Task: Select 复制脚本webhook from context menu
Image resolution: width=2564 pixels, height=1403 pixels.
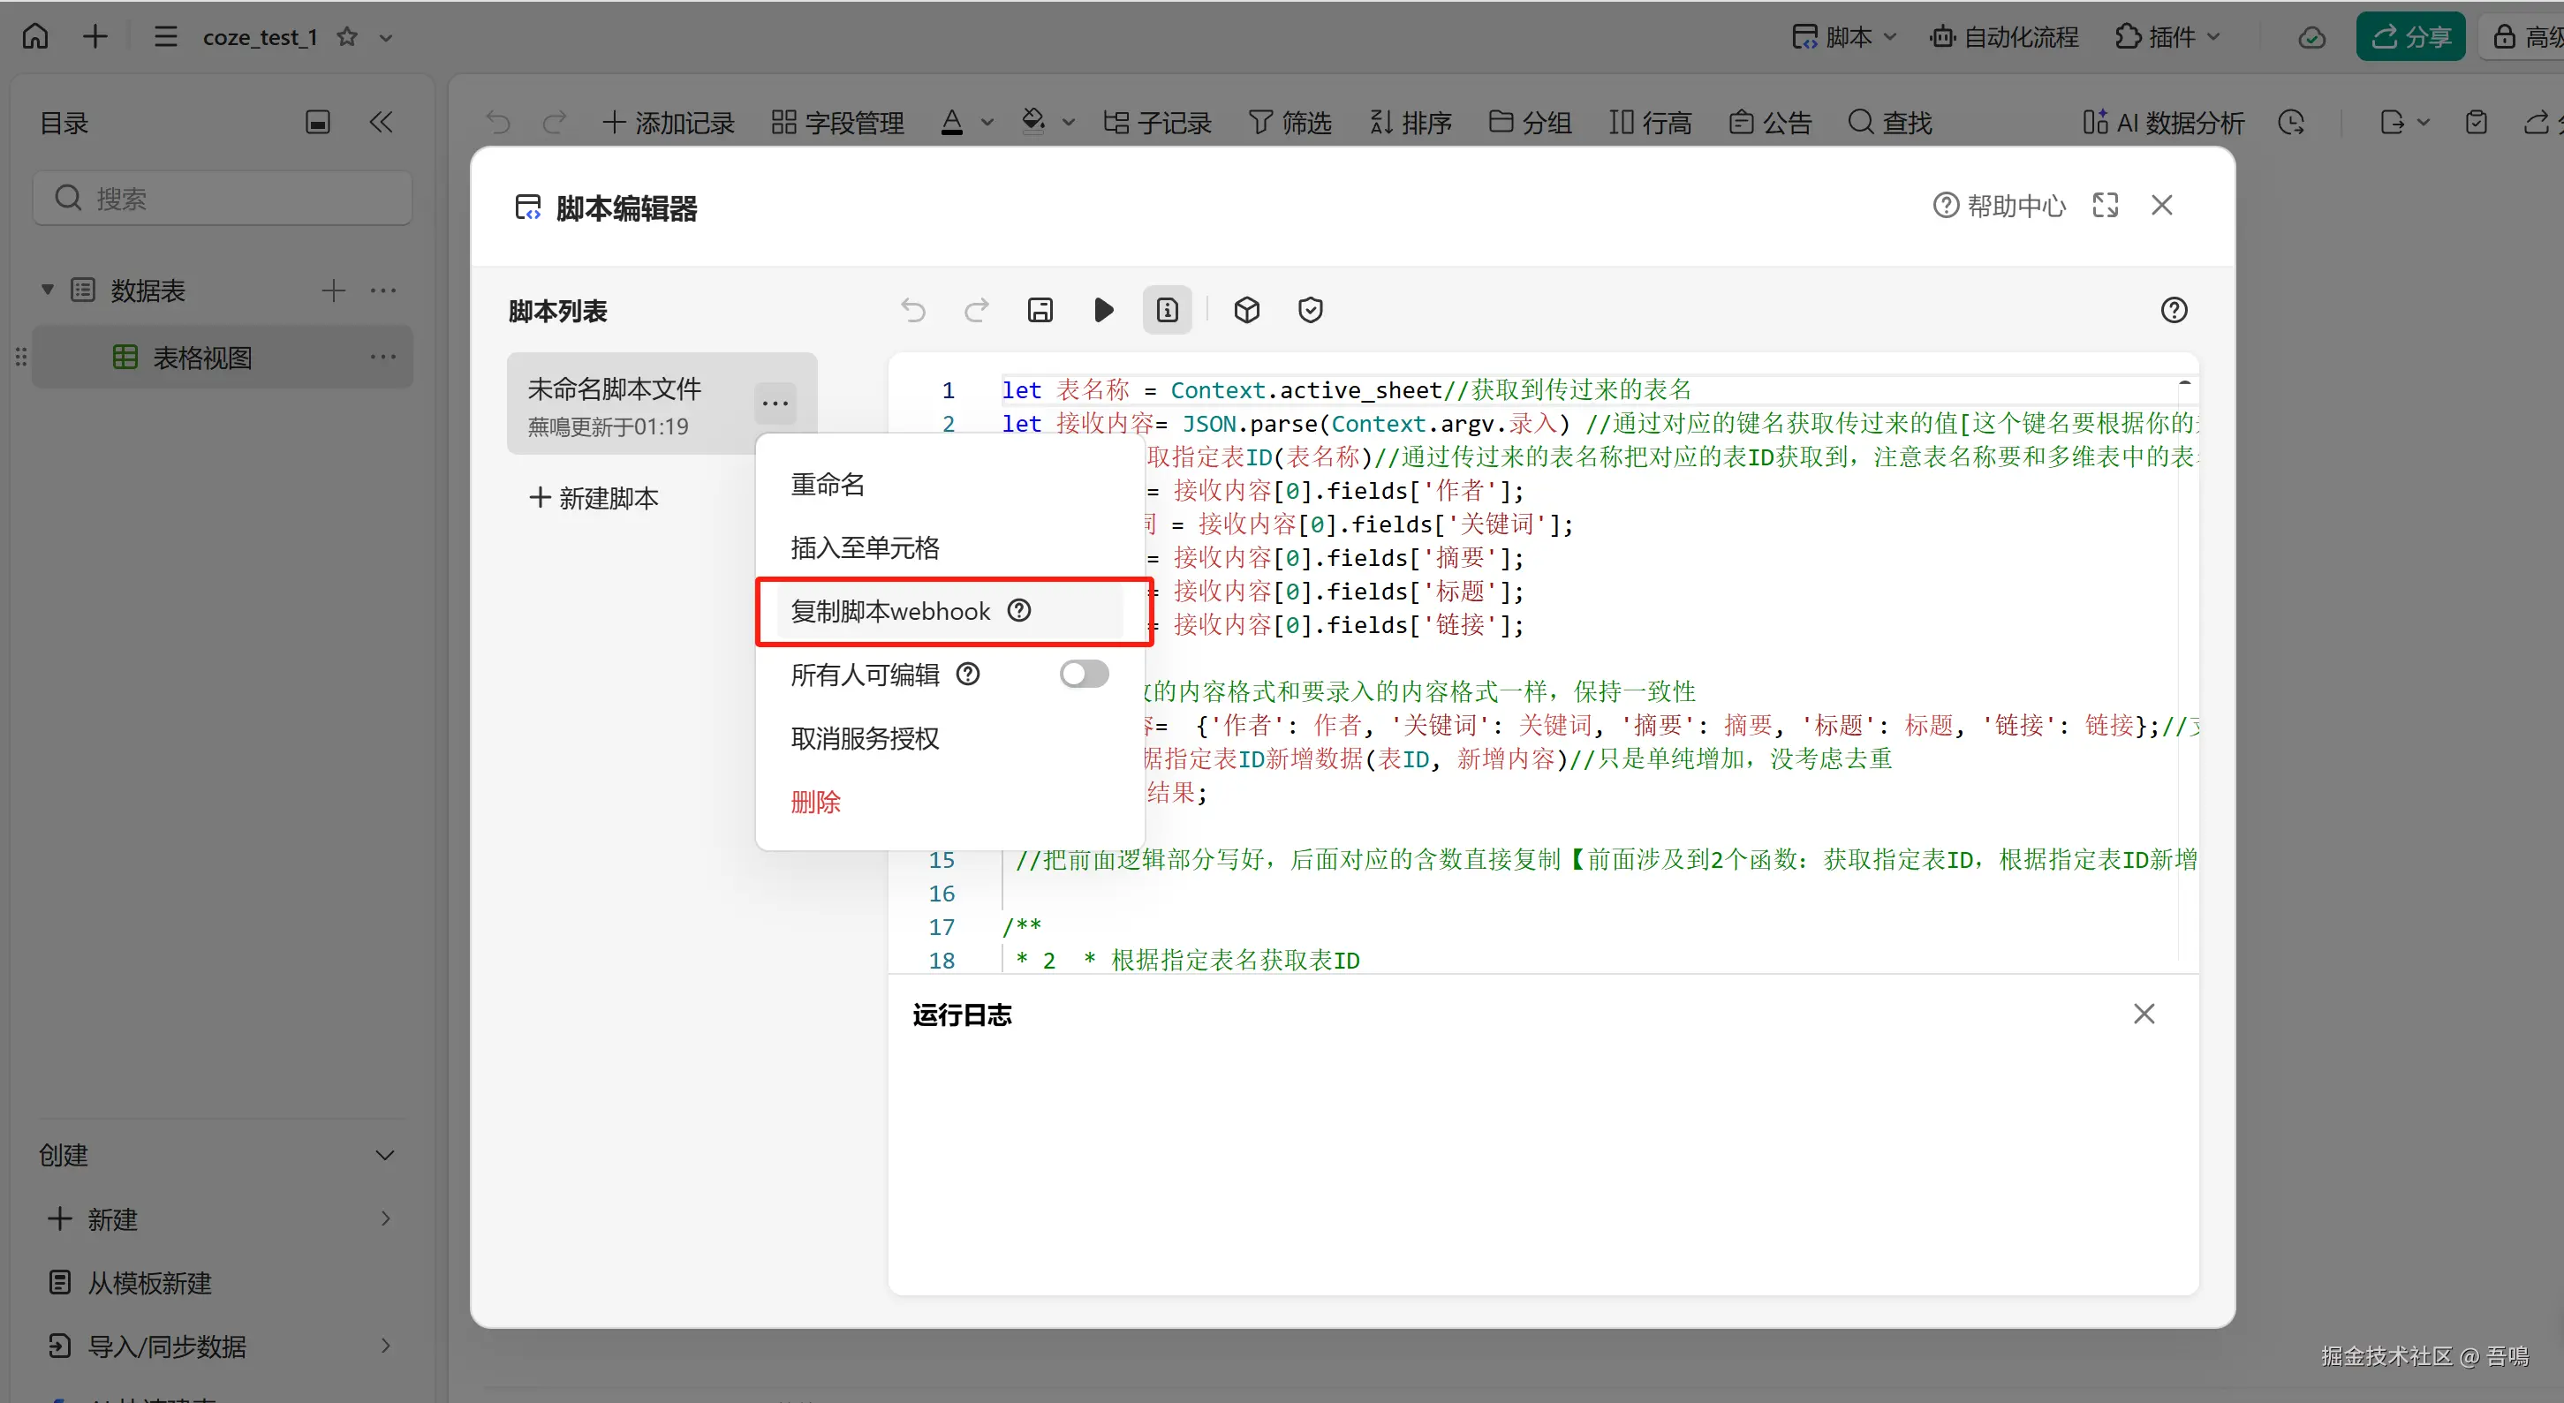Action: [891, 611]
